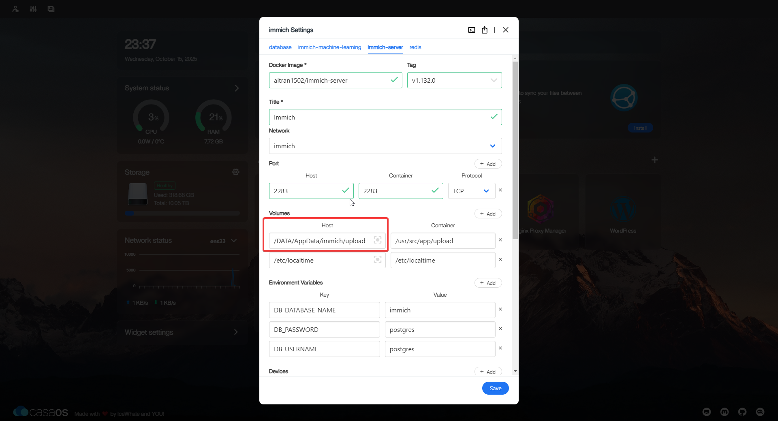The width and height of the screenshot is (778, 421).
Task: Click the export icon in settings header
Action: tap(485, 30)
